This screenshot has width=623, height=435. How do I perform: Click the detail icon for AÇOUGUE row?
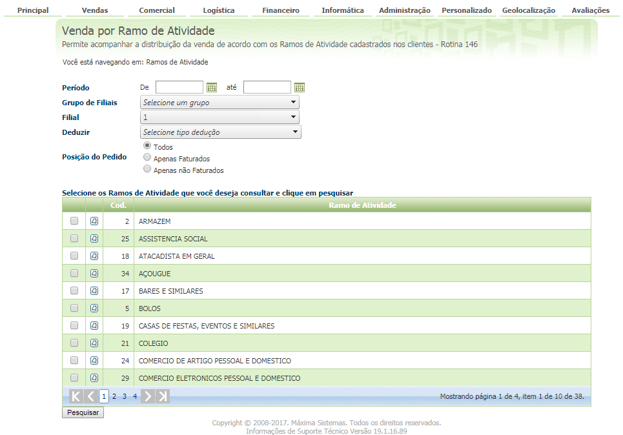pyautogui.click(x=94, y=273)
